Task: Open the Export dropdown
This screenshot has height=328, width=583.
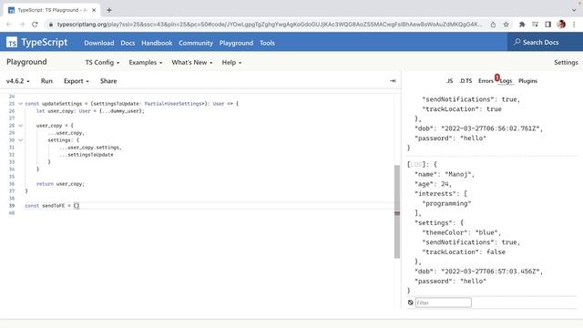Action: point(76,81)
